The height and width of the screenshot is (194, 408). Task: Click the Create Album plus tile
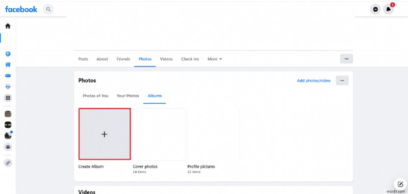click(x=105, y=134)
